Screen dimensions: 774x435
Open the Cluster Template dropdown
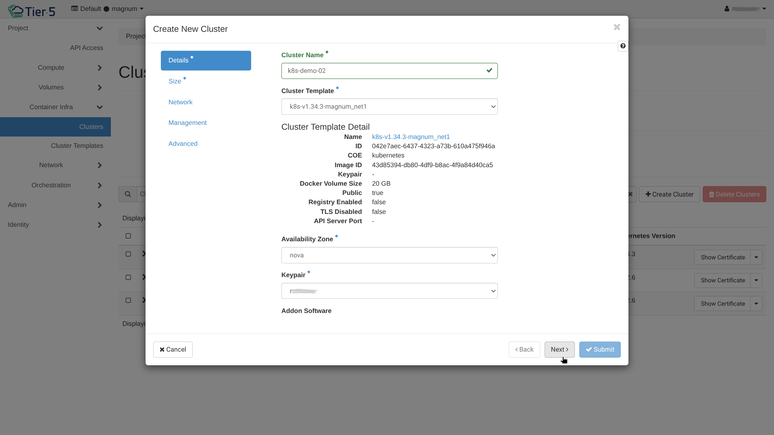(x=389, y=107)
